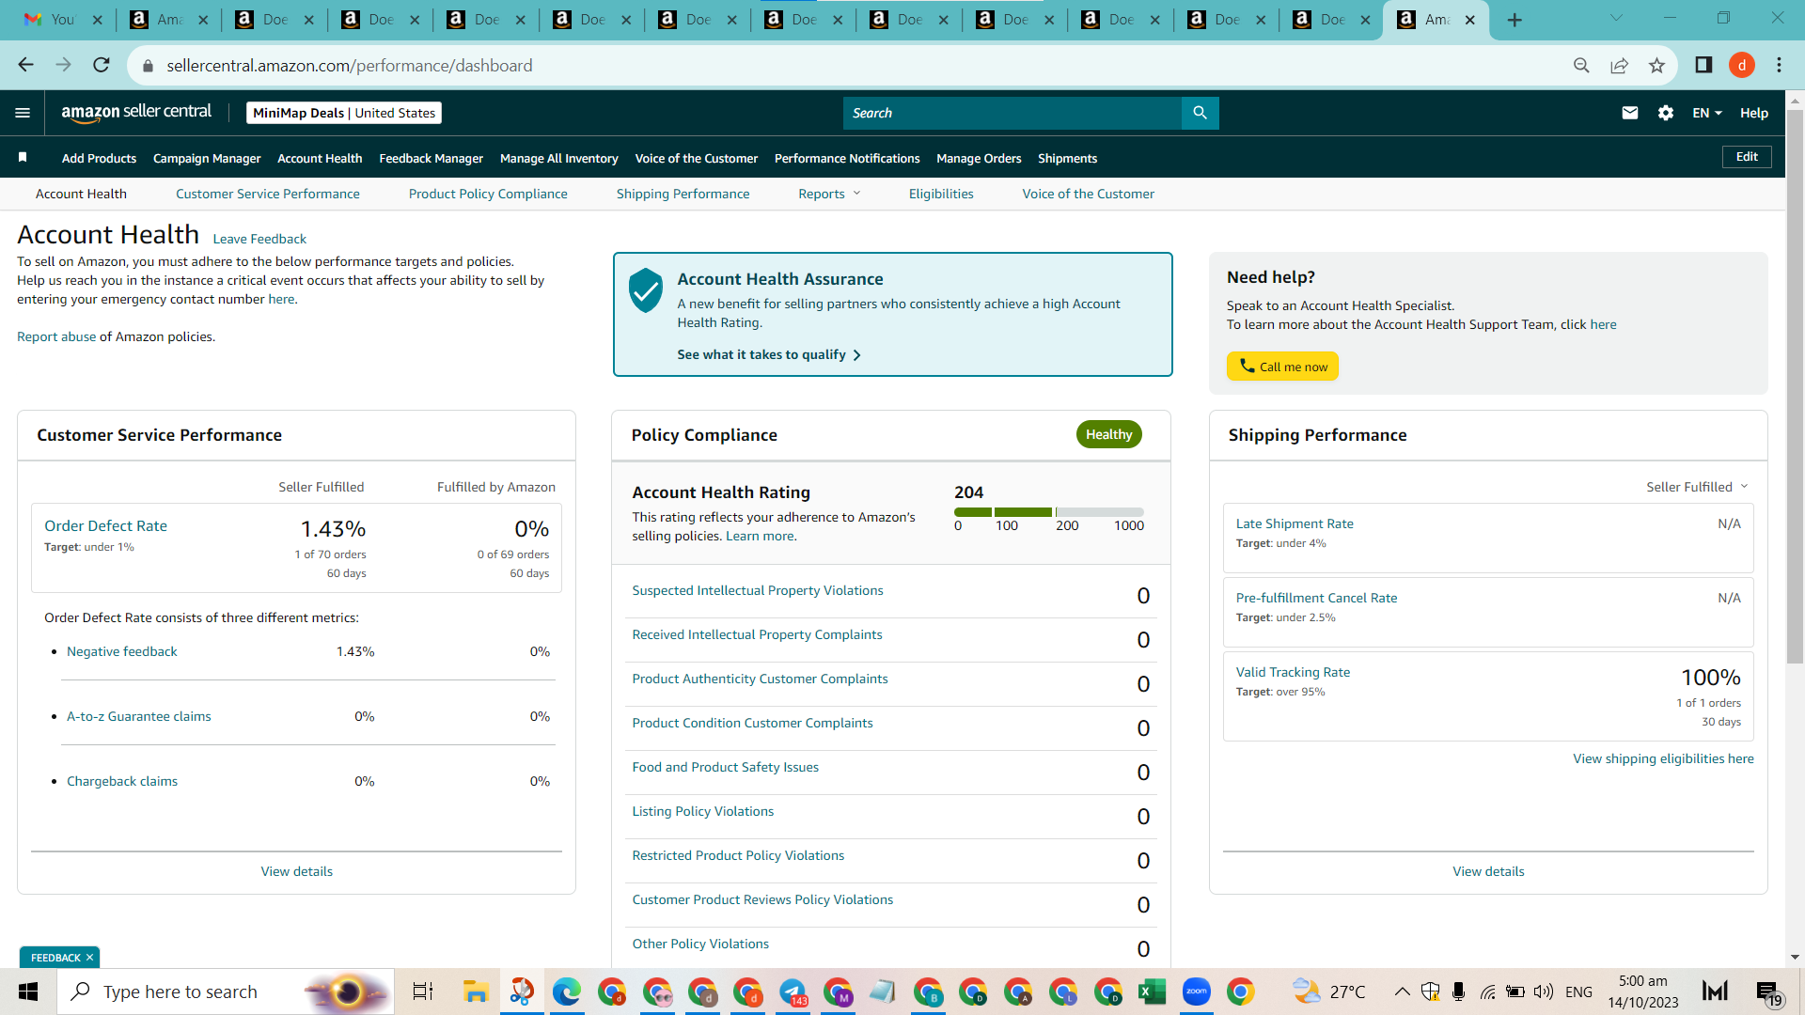Open the messages mail icon

[x=1630, y=113]
